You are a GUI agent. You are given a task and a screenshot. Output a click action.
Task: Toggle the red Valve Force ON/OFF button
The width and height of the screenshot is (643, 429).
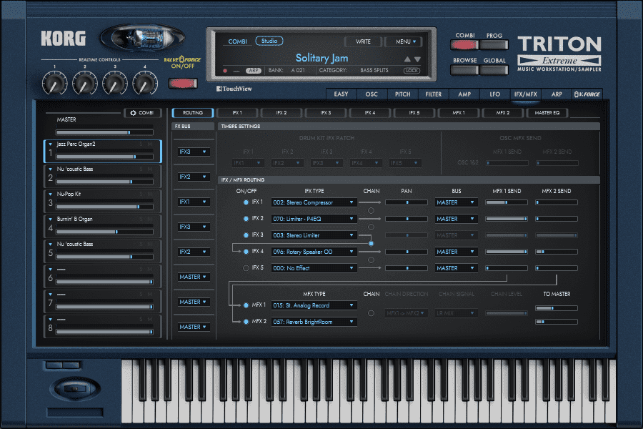click(183, 84)
